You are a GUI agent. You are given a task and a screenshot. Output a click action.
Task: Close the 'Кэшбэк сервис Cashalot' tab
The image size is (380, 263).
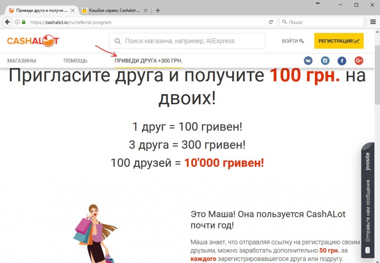coord(145,11)
